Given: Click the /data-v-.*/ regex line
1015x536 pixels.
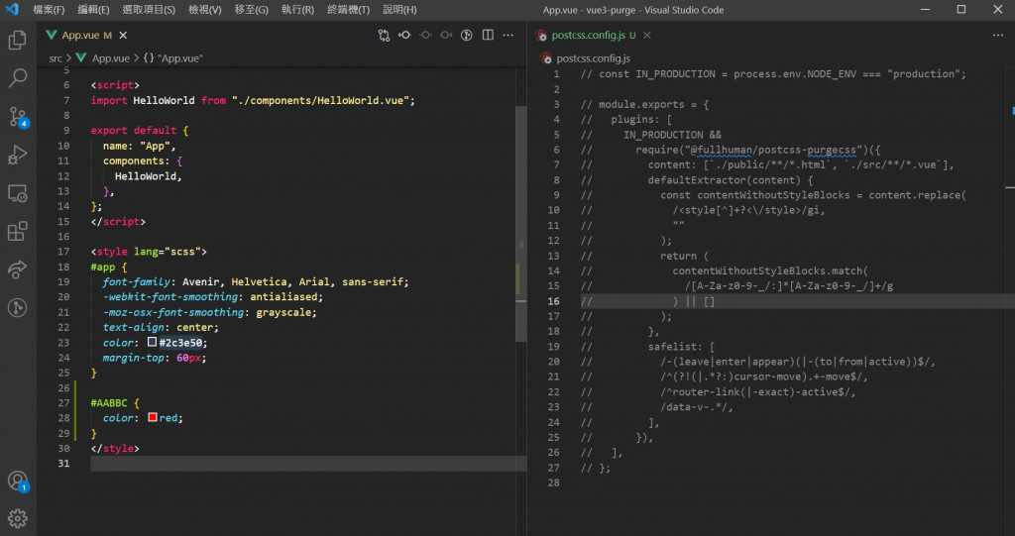Looking at the screenshot, I should 697,407.
